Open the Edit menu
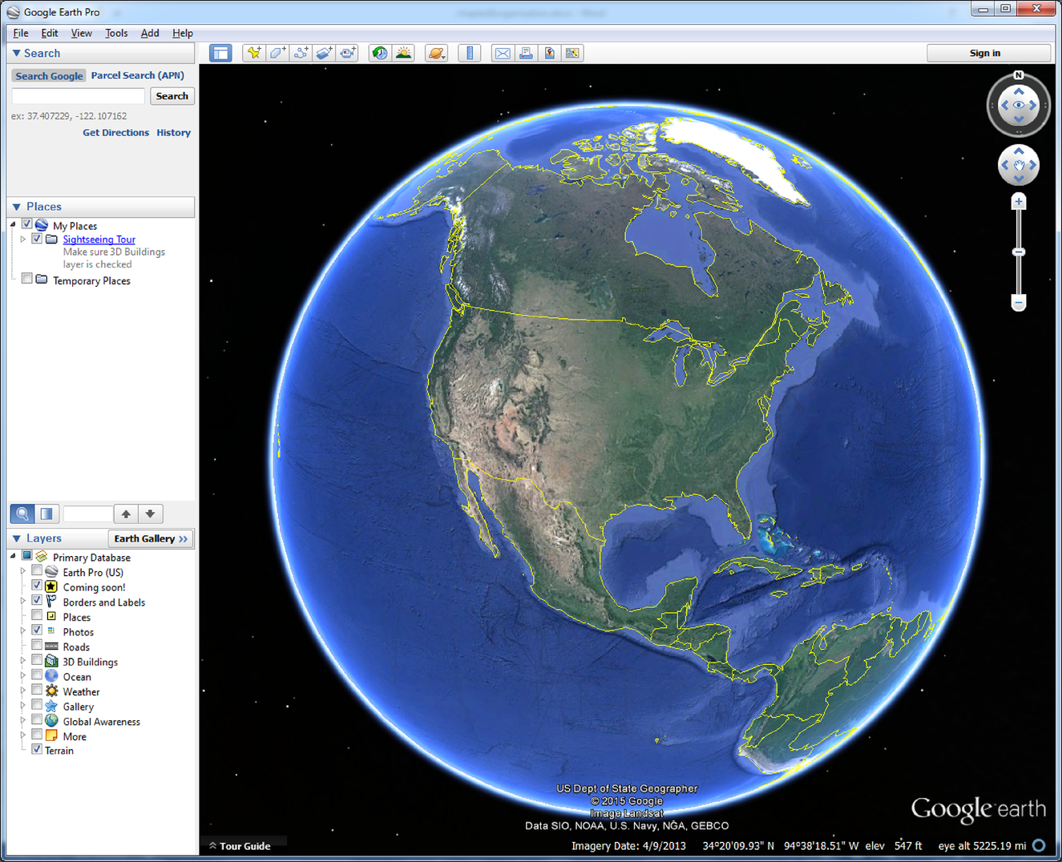The image size is (1062, 862). pos(50,33)
